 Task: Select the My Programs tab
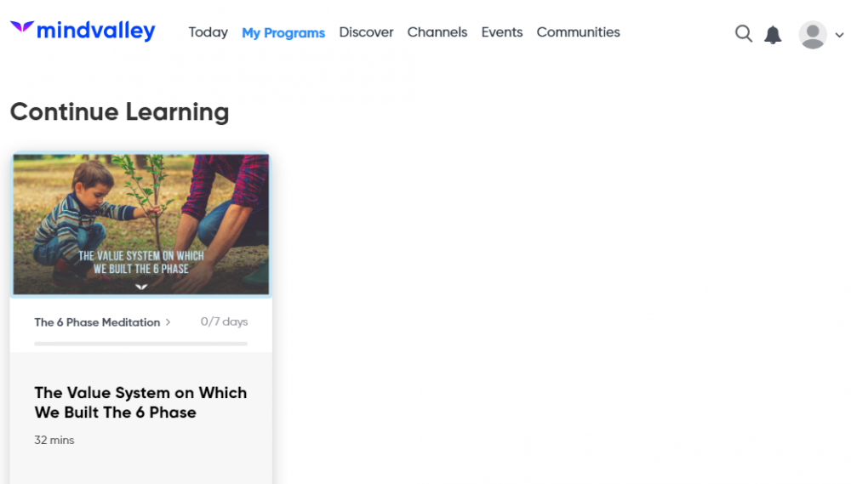pos(283,33)
